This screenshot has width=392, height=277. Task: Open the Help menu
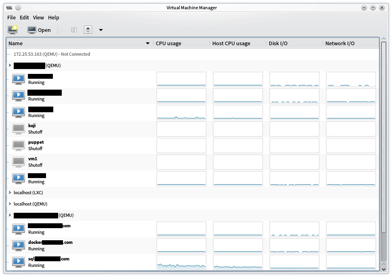(53, 17)
